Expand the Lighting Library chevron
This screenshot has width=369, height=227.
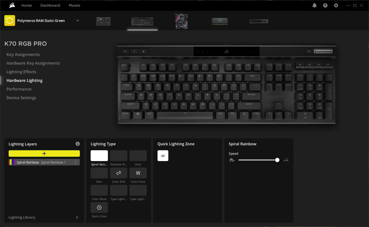tap(77, 217)
